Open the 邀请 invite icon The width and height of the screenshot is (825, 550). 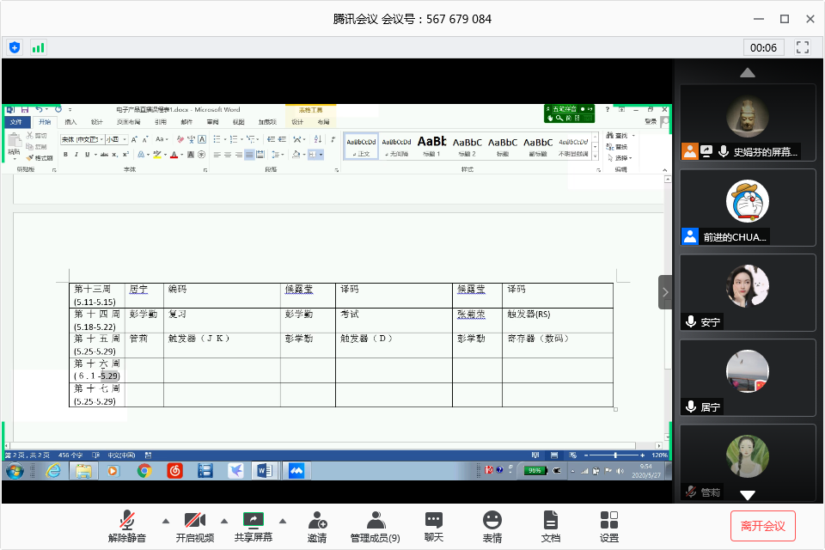click(316, 526)
